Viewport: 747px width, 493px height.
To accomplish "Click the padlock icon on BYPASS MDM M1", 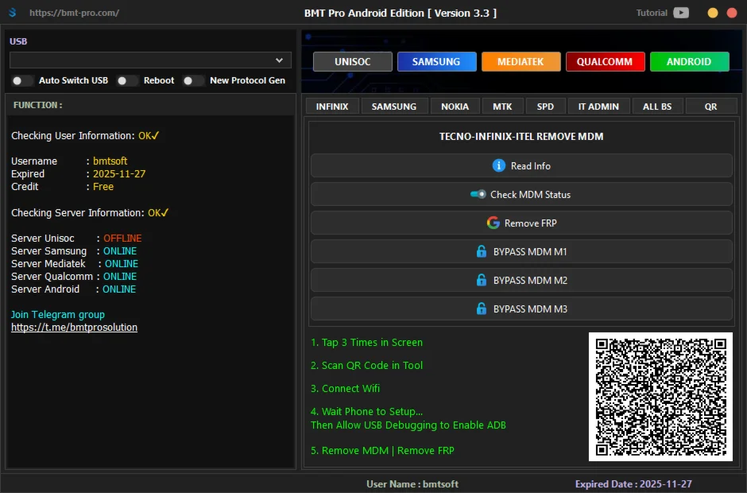I will click(x=481, y=251).
